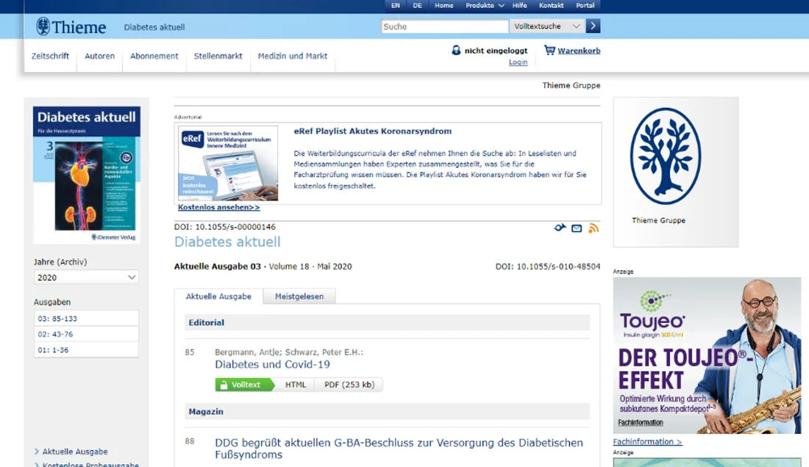The height and width of the screenshot is (467, 809).
Task: Open the Autoren menu item
Action: [x=99, y=55]
